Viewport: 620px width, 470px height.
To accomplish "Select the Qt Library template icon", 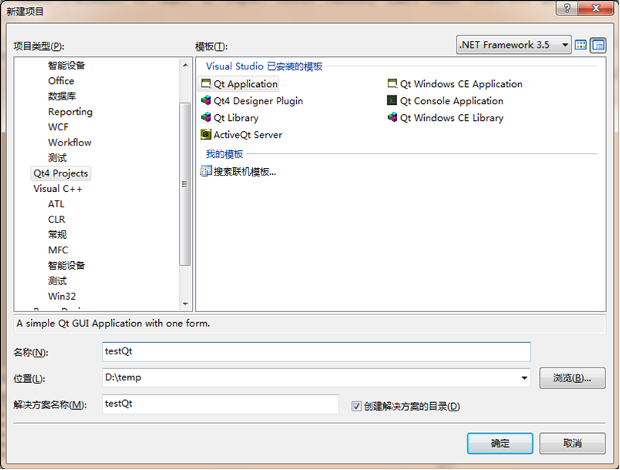I will 206,118.
